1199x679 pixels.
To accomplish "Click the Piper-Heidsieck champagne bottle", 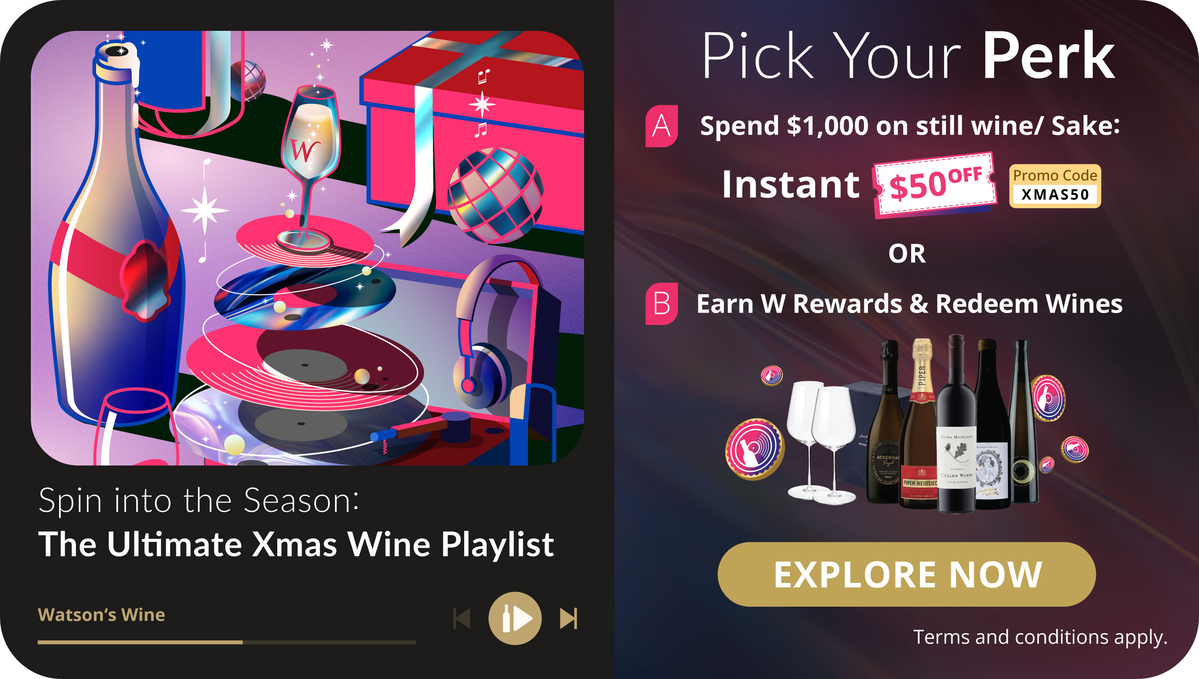I will point(919,429).
